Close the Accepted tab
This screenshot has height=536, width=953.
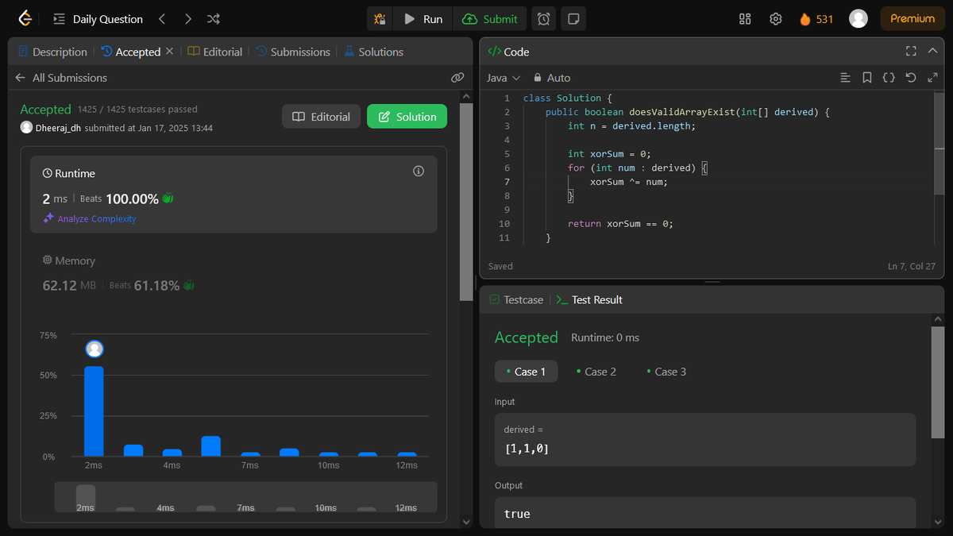pyautogui.click(x=169, y=52)
